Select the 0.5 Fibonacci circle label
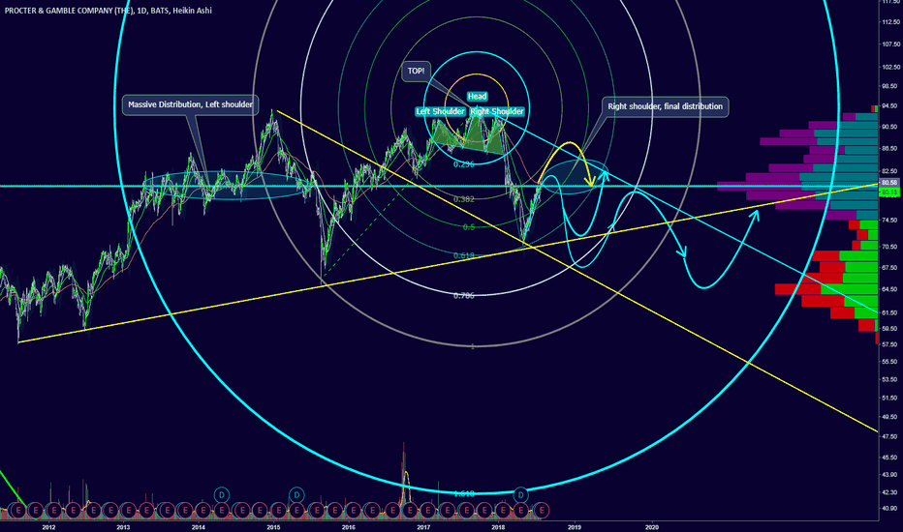 (x=469, y=226)
